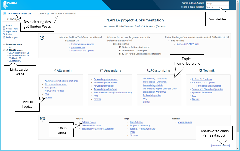Click the question mark help icon
240x151 pixels.
pos(42,38)
